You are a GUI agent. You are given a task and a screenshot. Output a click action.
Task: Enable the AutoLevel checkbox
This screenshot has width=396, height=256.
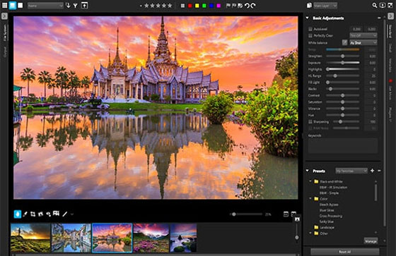click(x=310, y=29)
